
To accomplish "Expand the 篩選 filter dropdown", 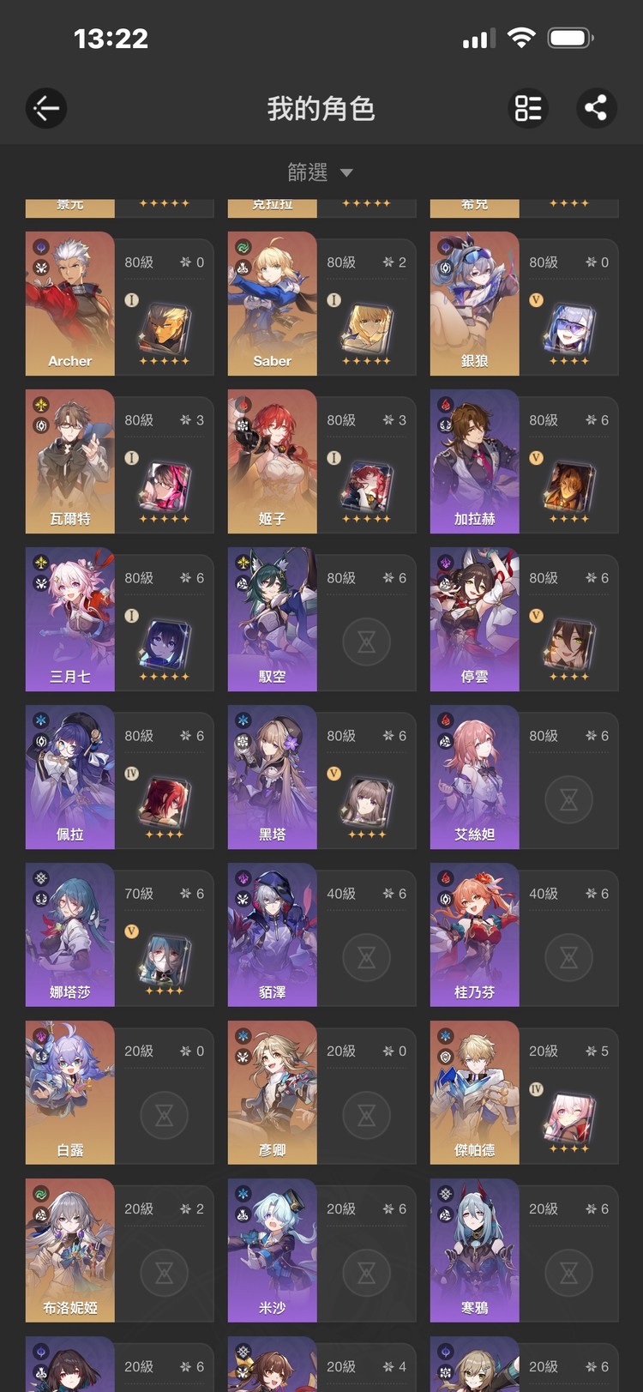I will coord(321,172).
